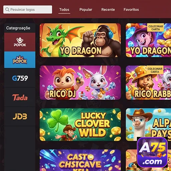The height and width of the screenshot is (171, 171).
Task: Launch the Lucky Clover Wild game
Action: (x=80, y=125)
